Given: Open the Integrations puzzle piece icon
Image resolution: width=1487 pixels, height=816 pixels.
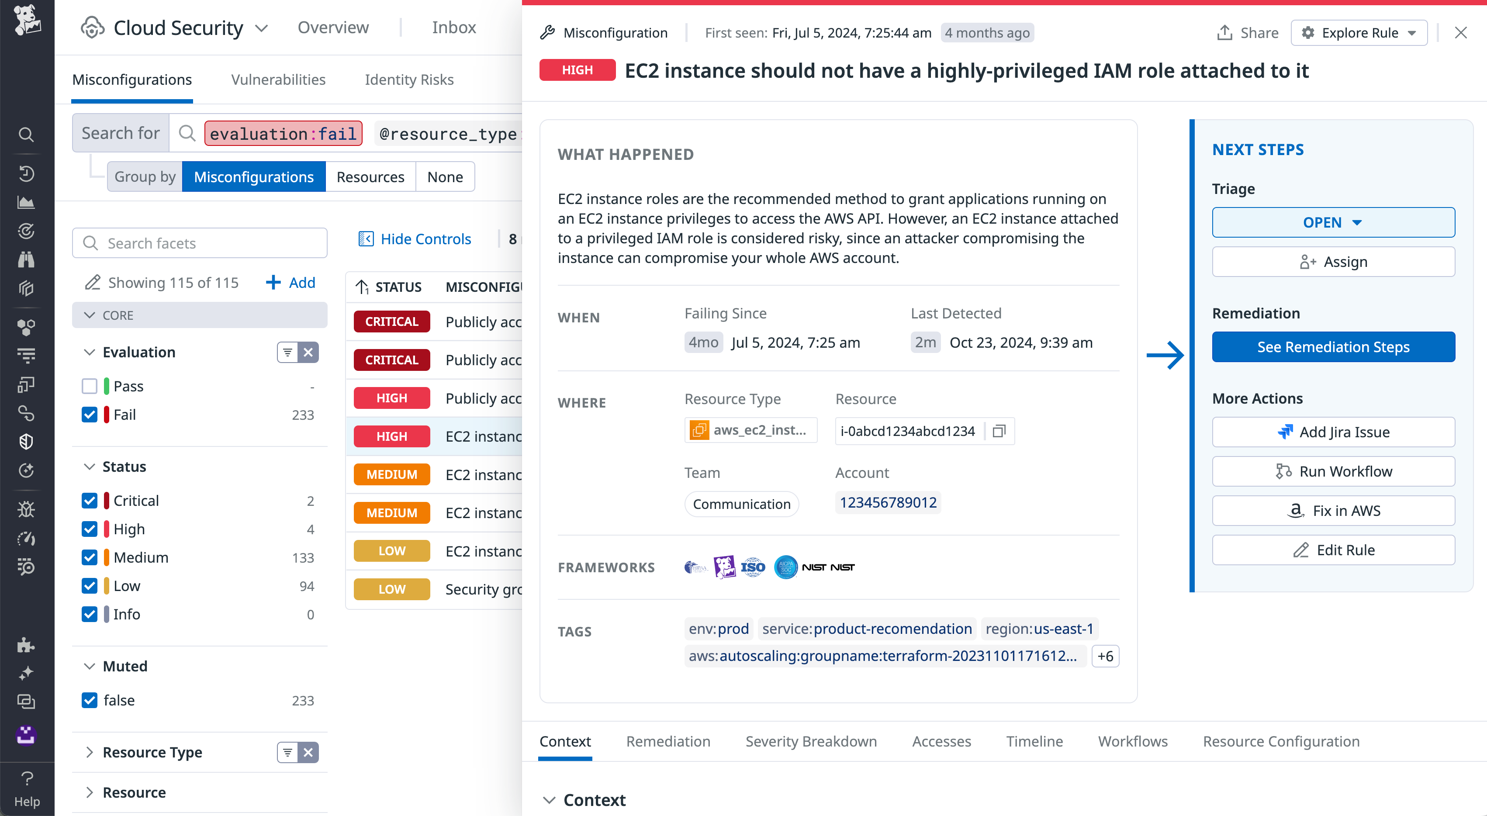Looking at the screenshot, I should pos(27,646).
